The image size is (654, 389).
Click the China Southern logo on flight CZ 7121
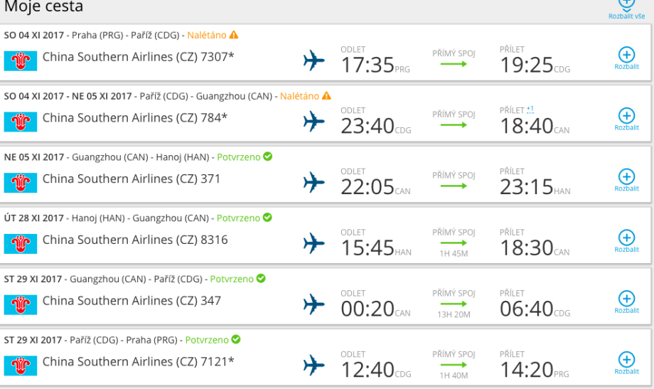[21, 366]
